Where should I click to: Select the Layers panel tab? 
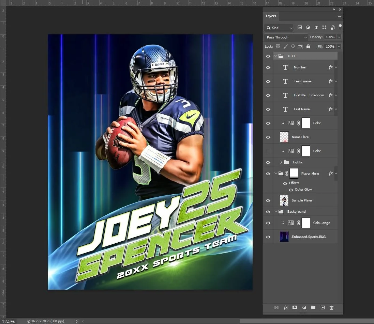[x=271, y=16]
